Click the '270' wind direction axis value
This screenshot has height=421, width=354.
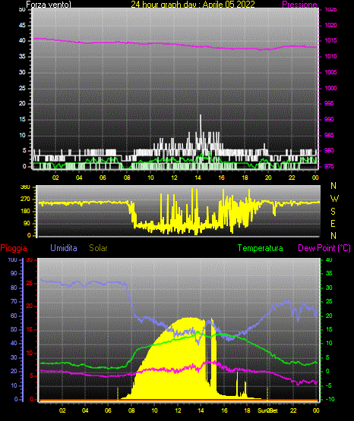point(25,200)
